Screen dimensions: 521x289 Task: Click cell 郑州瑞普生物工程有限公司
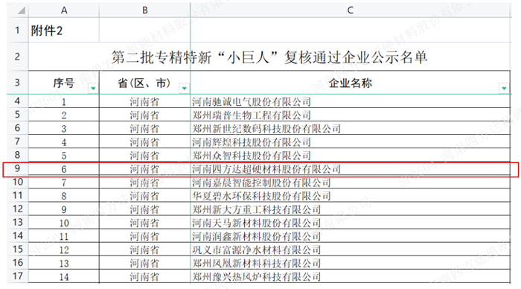click(x=351, y=115)
